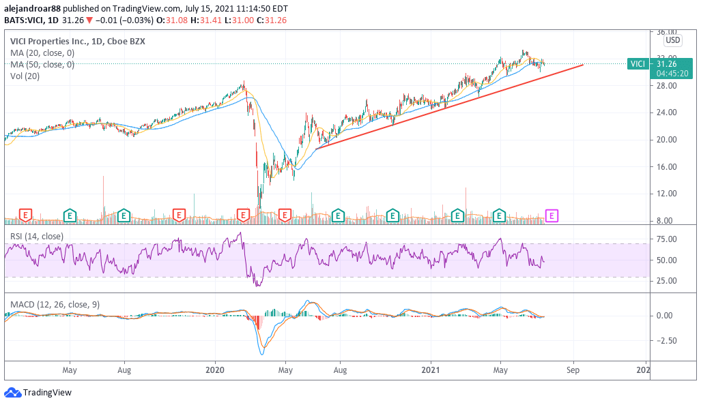The height and width of the screenshot is (405, 701).
Task: Open the red earnings marker at the early 2020 crash
Action: 243,216
